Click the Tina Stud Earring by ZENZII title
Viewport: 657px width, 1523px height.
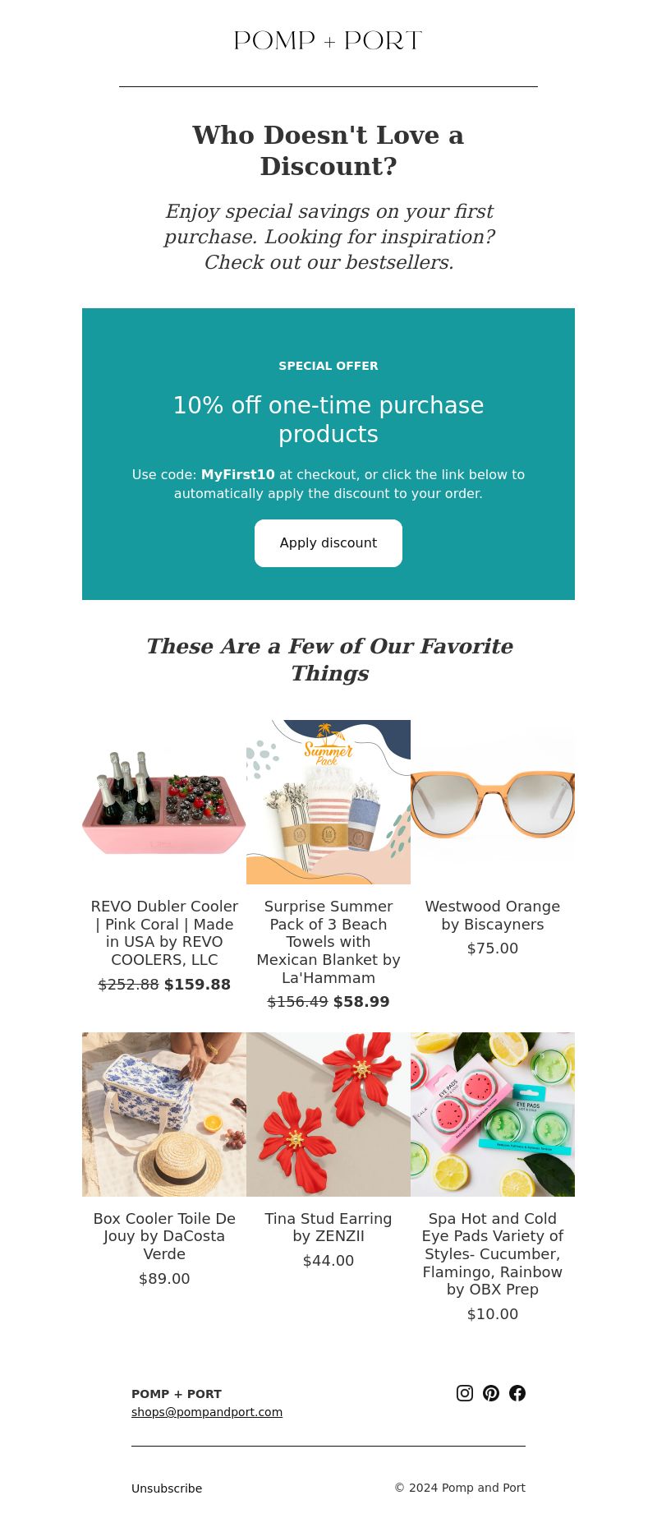pyautogui.click(x=328, y=1227)
